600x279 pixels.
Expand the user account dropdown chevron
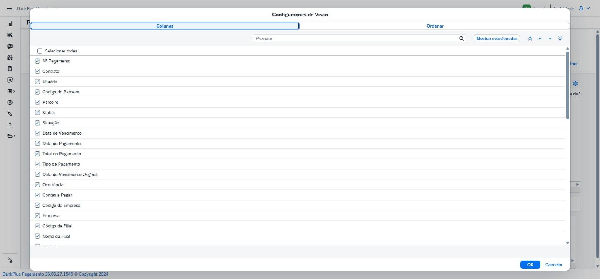(x=588, y=8)
